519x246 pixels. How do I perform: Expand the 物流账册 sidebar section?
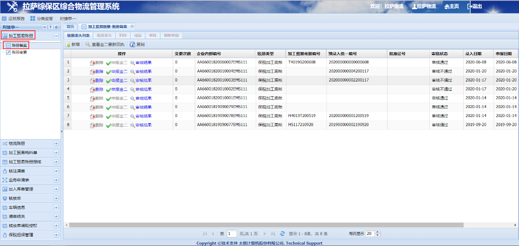[x=56, y=144]
